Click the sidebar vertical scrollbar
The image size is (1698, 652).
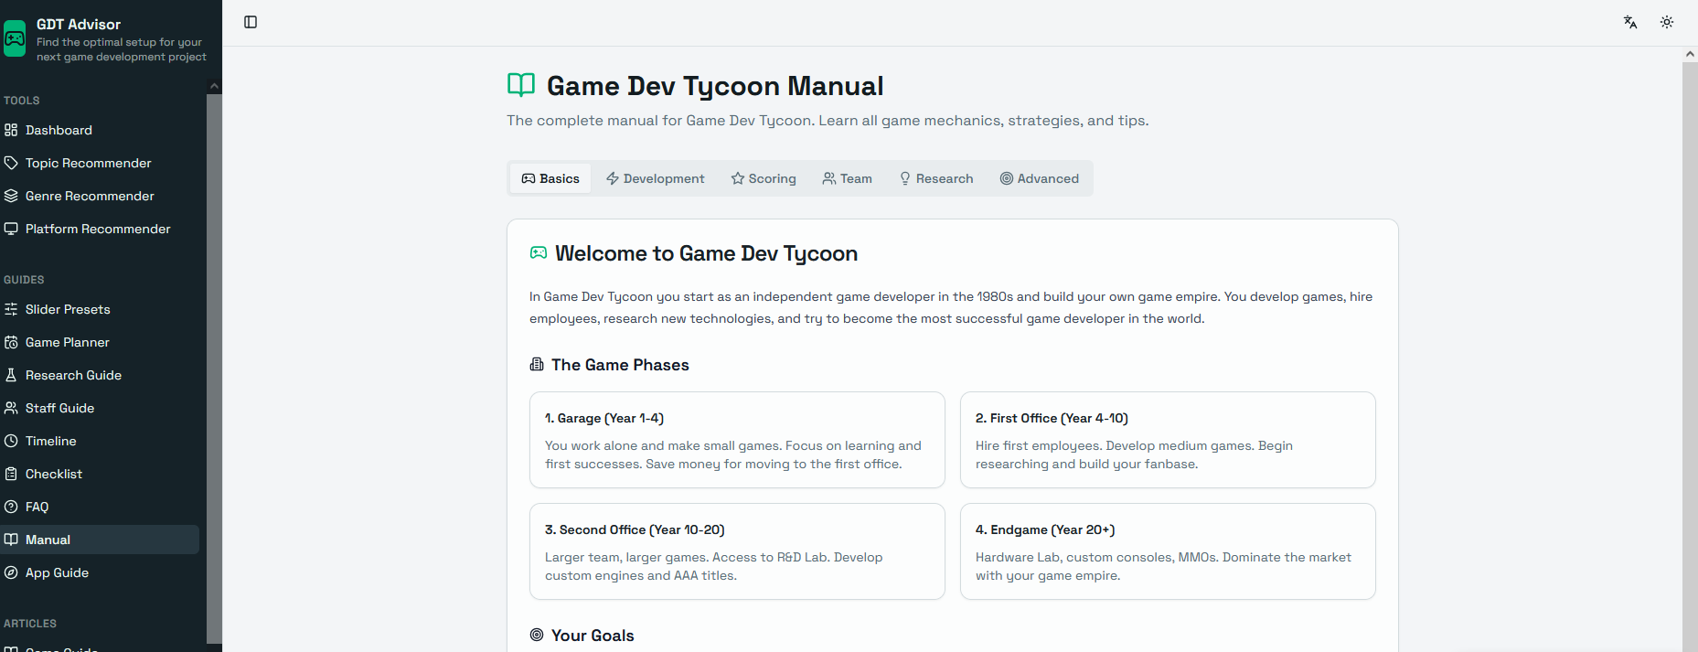coord(214,368)
